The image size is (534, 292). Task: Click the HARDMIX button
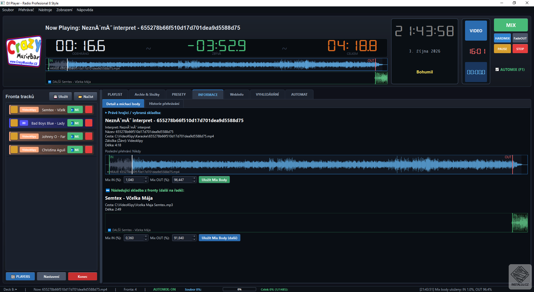coord(502,38)
